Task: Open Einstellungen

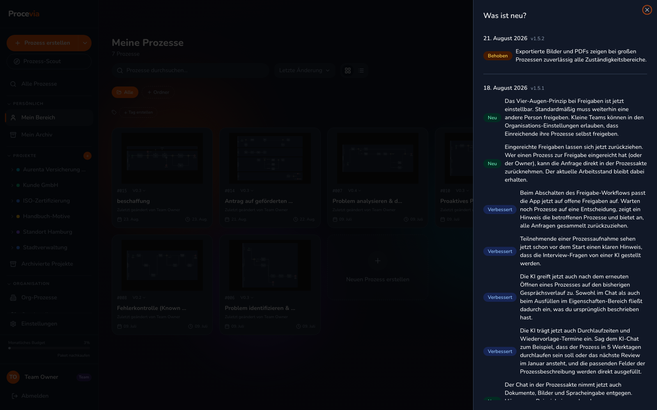Action: (x=49, y=323)
